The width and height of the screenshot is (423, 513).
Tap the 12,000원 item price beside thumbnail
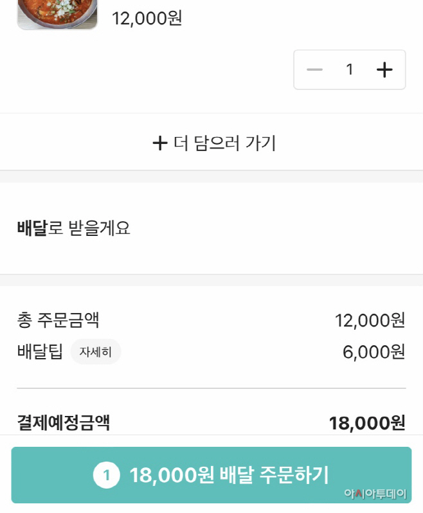coord(147,18)
